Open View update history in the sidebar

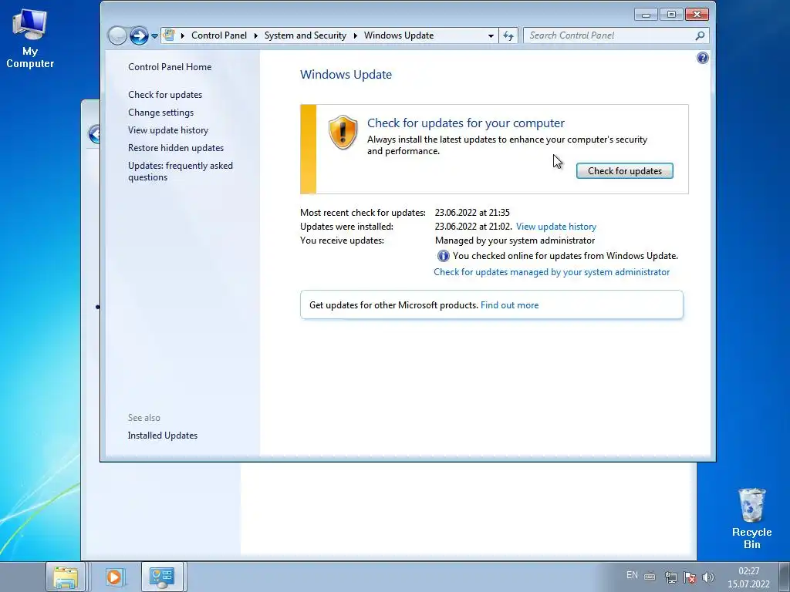tap(168, 129)
